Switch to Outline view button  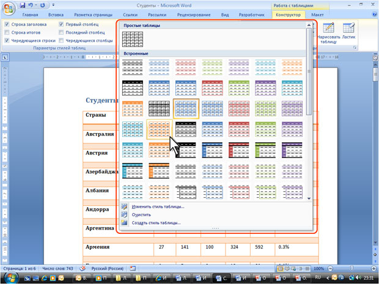[300, 269]
